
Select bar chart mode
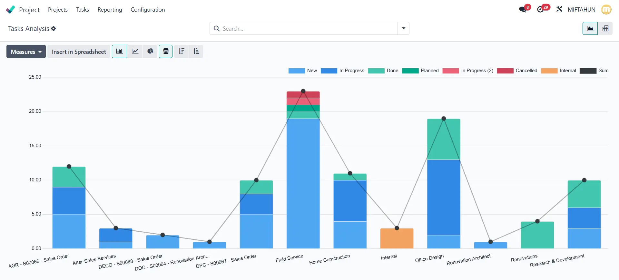[x=120, y=51]
